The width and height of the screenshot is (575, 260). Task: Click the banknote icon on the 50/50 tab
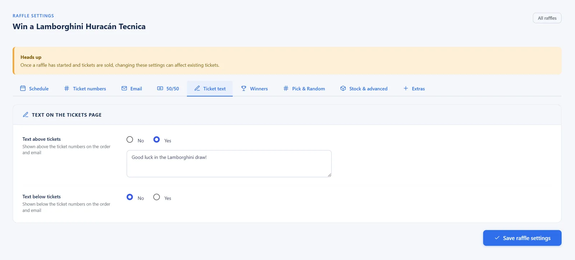[160, 88]
